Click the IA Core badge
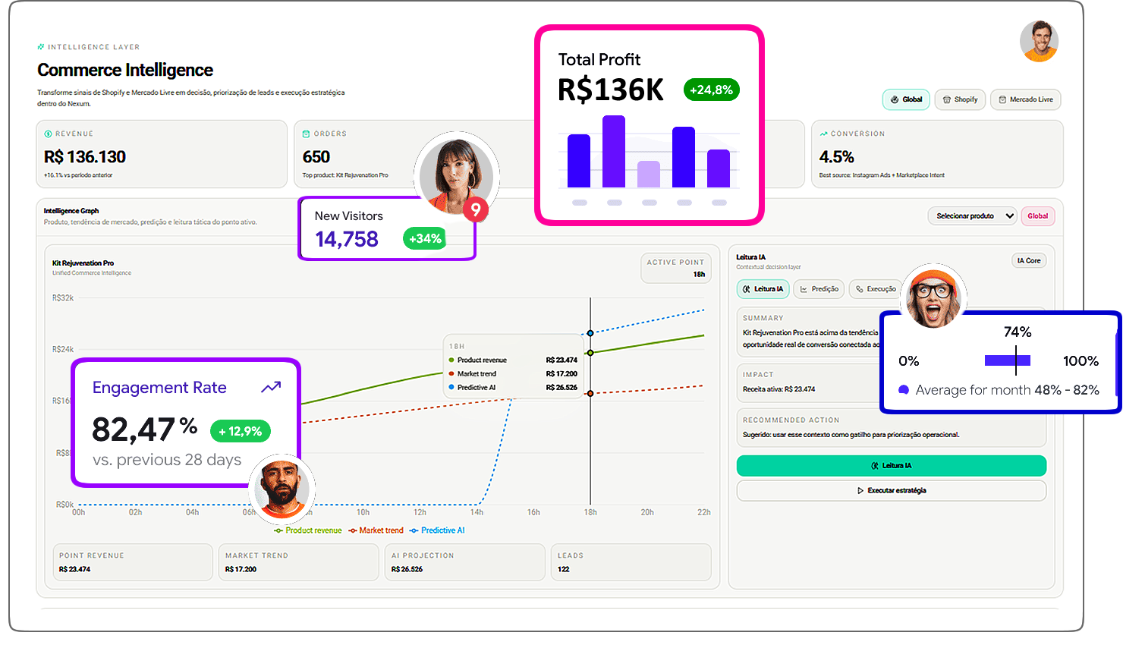 [x=1029, y=261]
